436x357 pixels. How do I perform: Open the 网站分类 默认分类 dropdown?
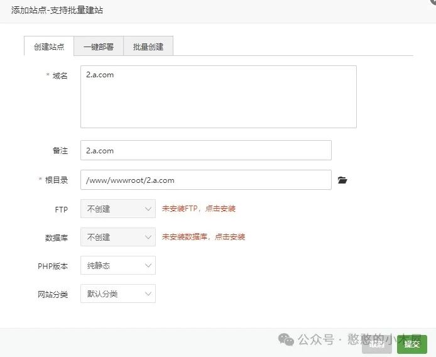117,294
